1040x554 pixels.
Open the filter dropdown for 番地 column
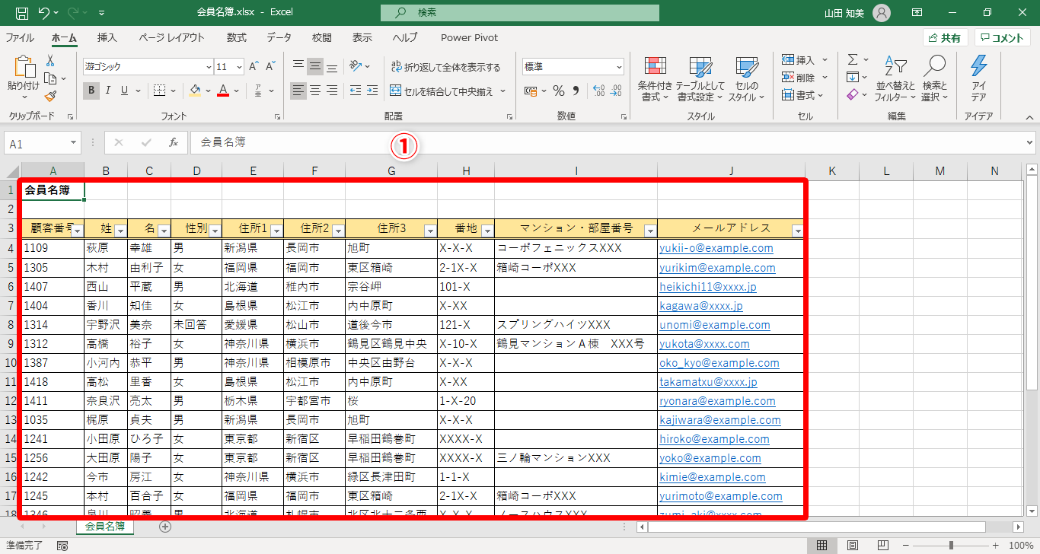tap(487, 231)
